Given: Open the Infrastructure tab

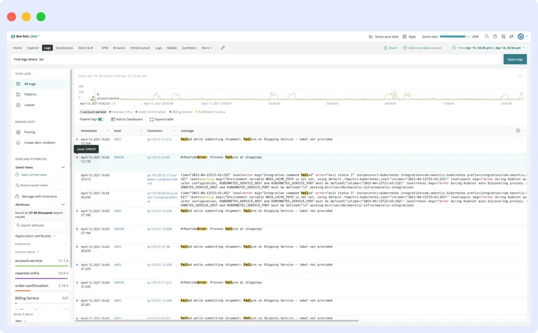Looking at the screenshot, I should 140,48.
